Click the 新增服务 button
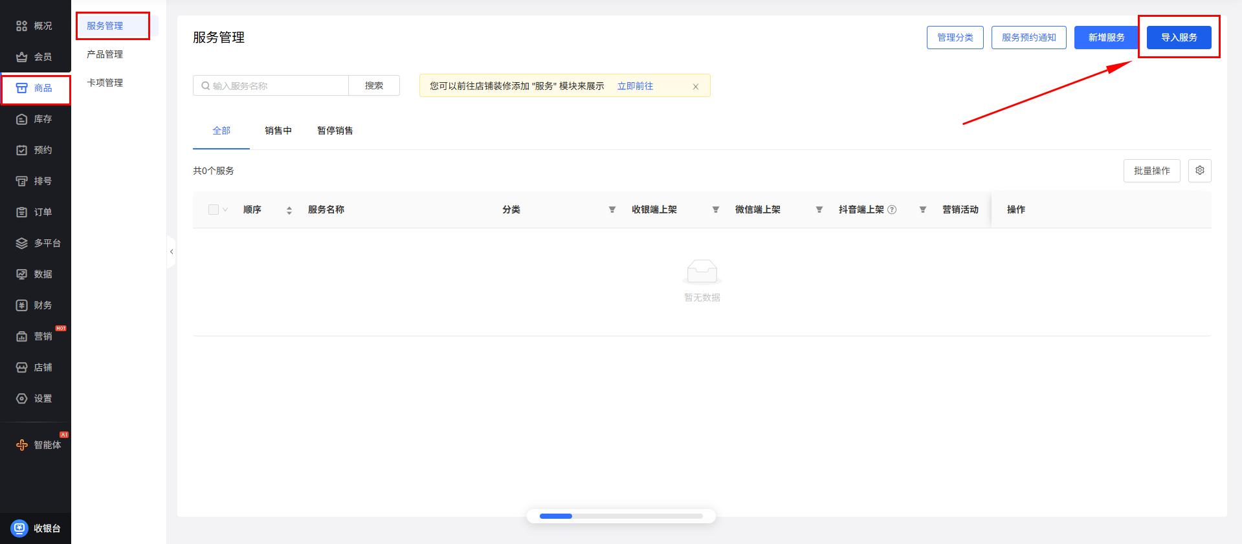1242x544 pixels. (1106, 38)
